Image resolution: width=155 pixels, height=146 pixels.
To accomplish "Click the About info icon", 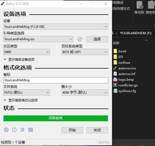I will 14,130.
